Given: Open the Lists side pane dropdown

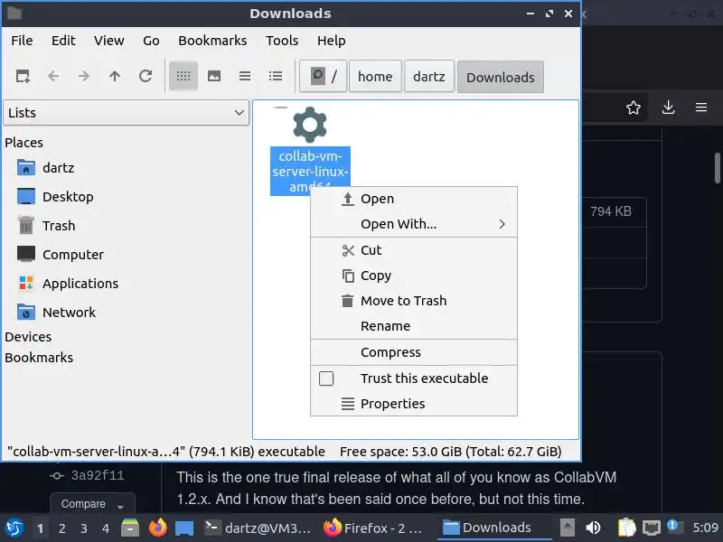Looking at the screenshot, I should pos(126,113).
